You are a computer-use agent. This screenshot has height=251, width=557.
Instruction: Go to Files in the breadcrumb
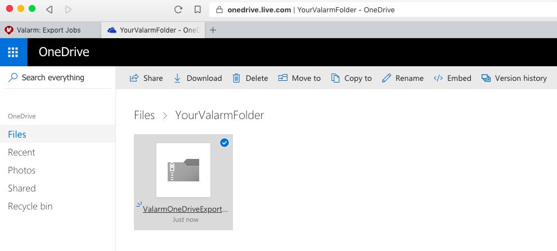click(x=144, y=115)
